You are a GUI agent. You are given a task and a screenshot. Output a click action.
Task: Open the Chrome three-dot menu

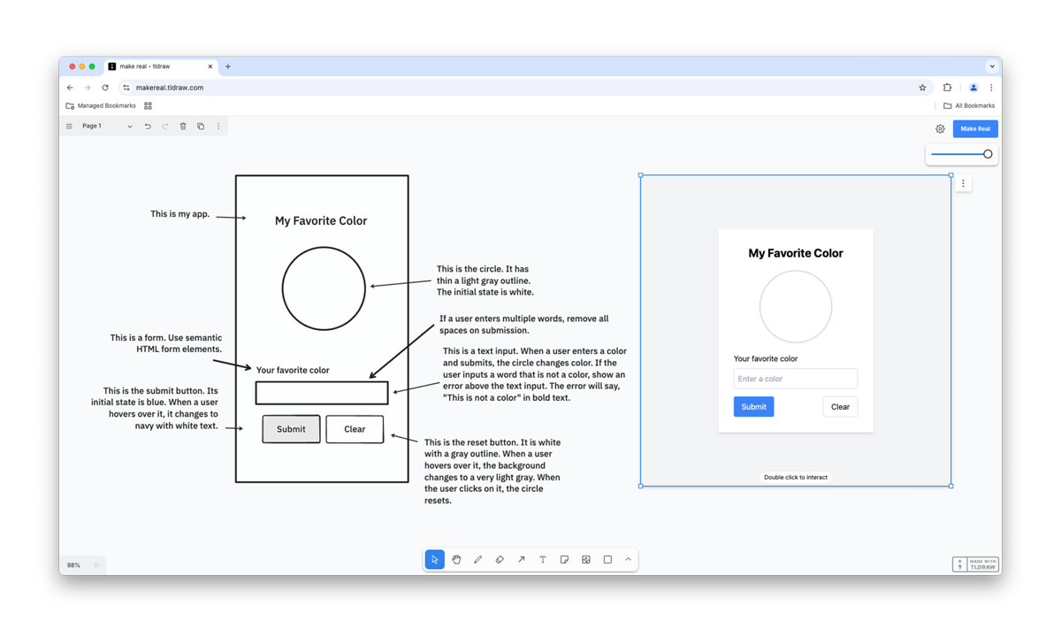991,88
